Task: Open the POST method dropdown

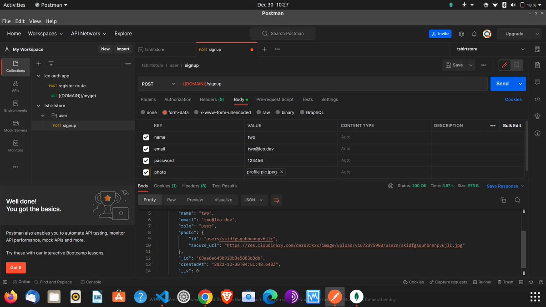Action: 158,84
